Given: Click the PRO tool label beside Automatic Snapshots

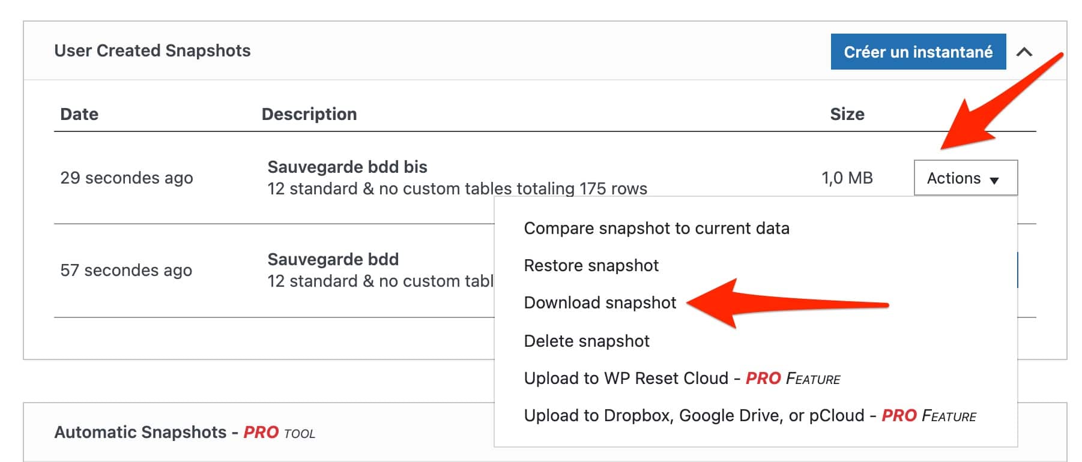Looking at the screenshot, I should tap(279, 433).
